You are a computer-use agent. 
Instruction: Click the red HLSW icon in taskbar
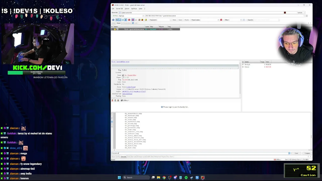pyautogui.click(x=203, y=177)
